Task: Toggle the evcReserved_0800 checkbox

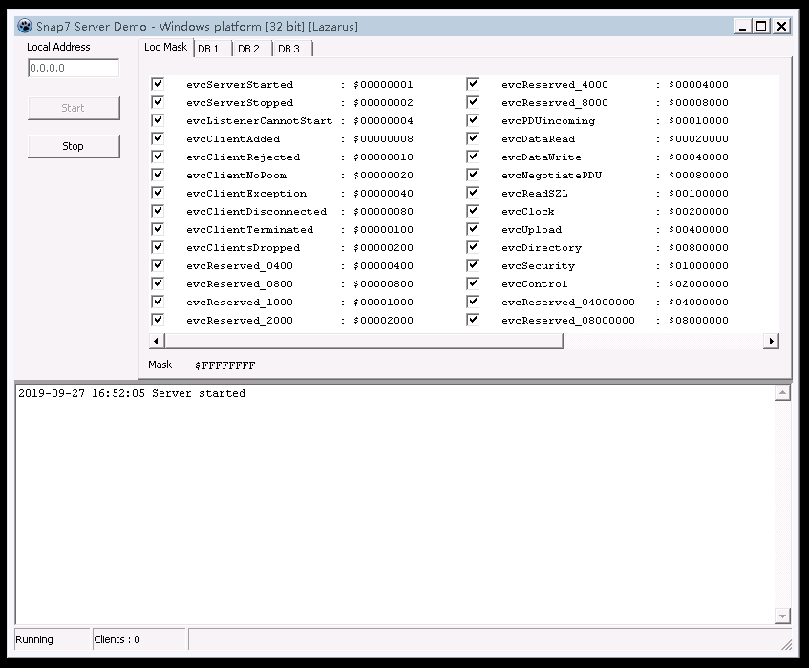Action: 158,283
